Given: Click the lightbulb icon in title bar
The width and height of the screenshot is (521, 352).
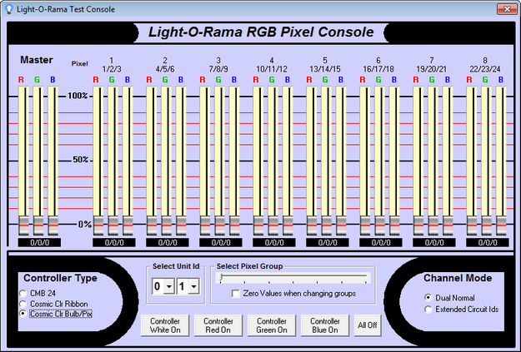Looking at the screenshot, I should (x=9, y=9).
